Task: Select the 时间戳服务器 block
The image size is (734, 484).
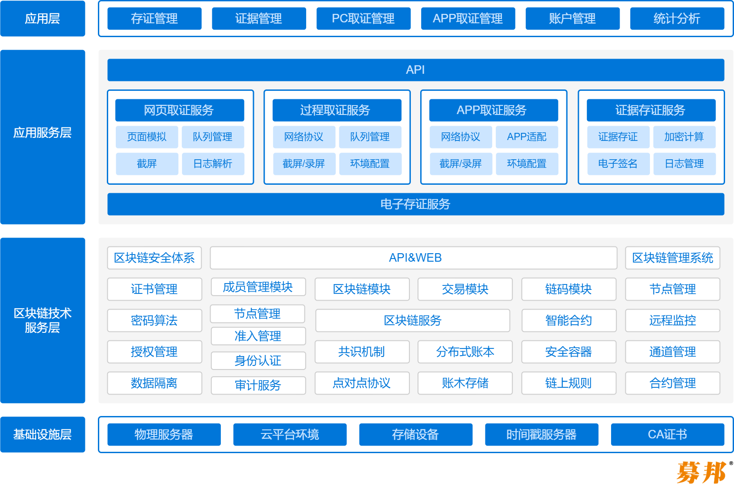Action: click(x=541, y=435)
